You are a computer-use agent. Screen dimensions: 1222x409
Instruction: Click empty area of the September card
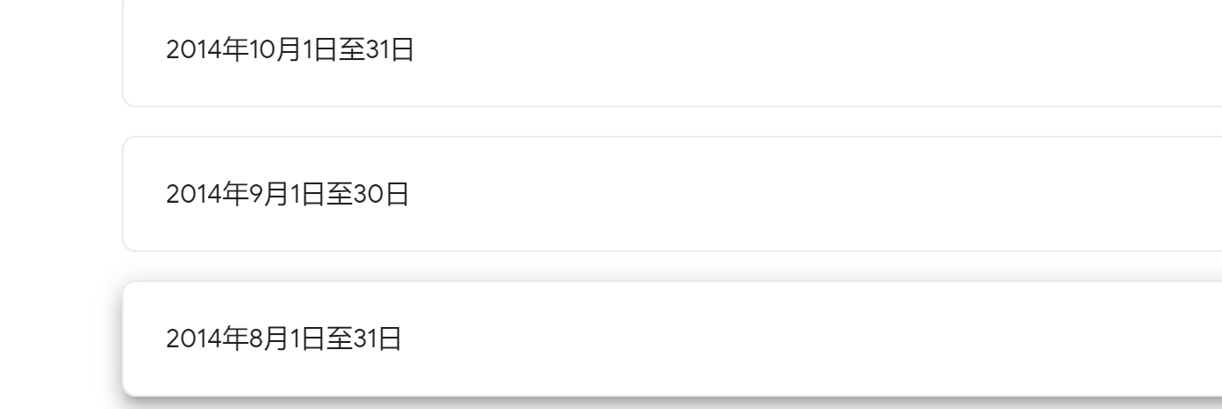coord(794,194)
